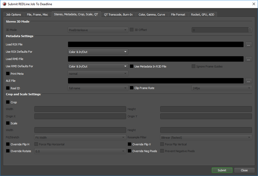Image resolution: width=258 pixels, height=176 pixels.
Task: Click inside the Crop Width input field
Action: pos(80,109)
